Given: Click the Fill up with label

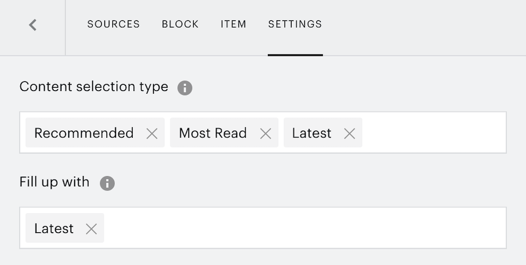Looking at the screenshot, I should [54, 182].
